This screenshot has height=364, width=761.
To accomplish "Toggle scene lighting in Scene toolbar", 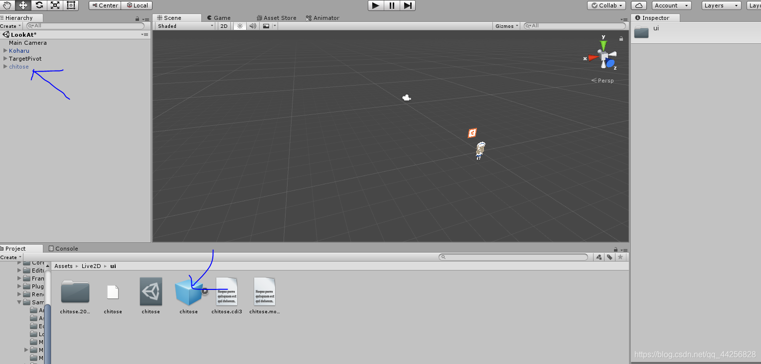I will coord(239,26).
